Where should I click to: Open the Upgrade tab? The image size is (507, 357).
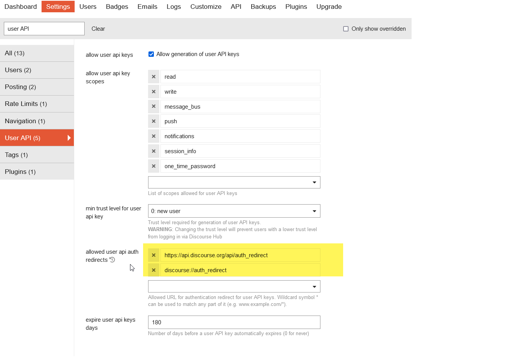click(x=329, y=7)
